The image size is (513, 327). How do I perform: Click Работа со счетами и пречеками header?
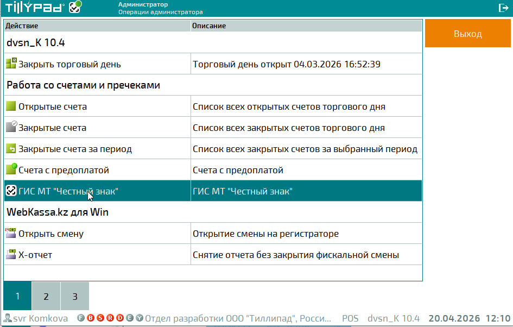pyautogui.click(x=213, y=85)
